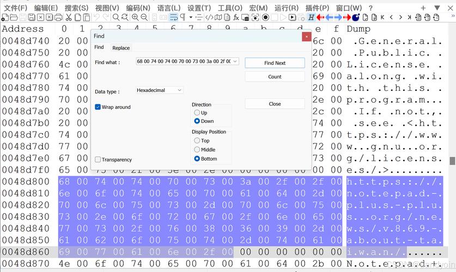Click the Cut scissors icon
This screenshot has height=272, width=456.
tap(69, 17)
